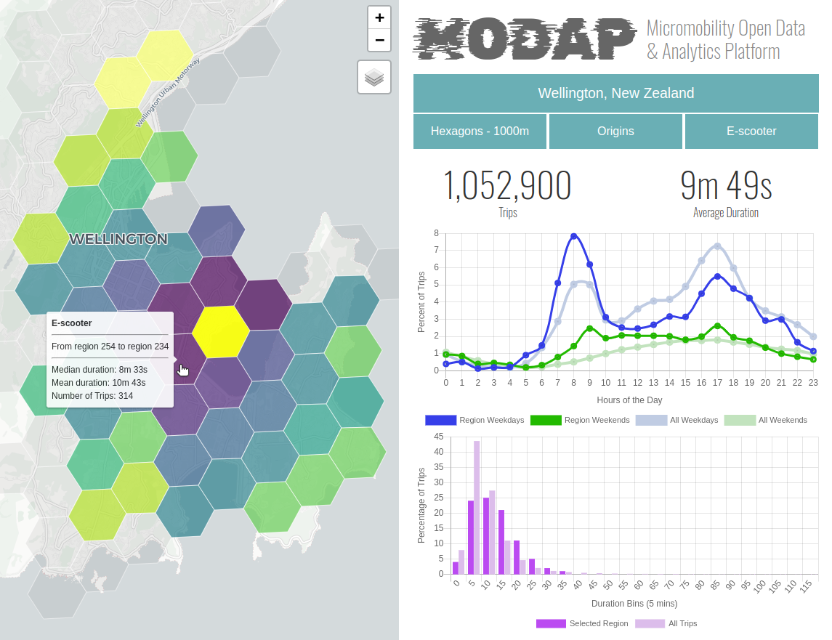
Task: Click the tallest All Trips histogram bar
Action: (x=477, y=507)
